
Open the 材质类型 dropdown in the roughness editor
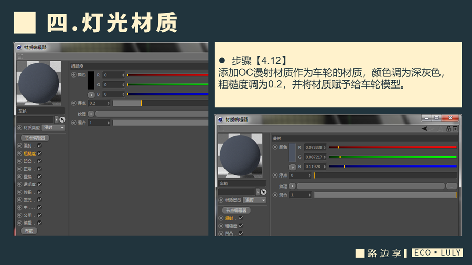click(53, 127)
